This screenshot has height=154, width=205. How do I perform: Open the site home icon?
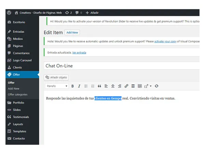[x=16, y=13]
